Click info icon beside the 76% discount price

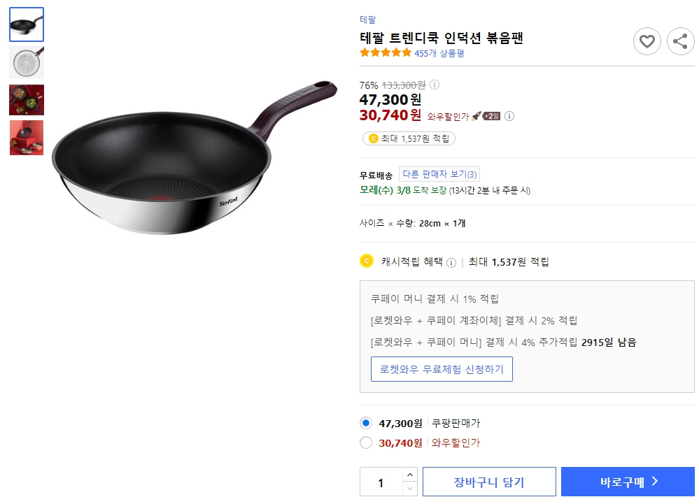tap(435, 84)
